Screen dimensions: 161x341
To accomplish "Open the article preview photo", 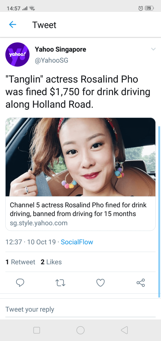I will click(x=80, y=157).
